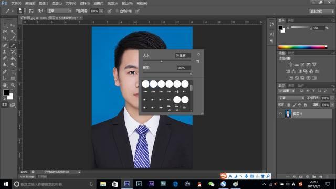Select the Paint Bucket tool

click(13, 58)
